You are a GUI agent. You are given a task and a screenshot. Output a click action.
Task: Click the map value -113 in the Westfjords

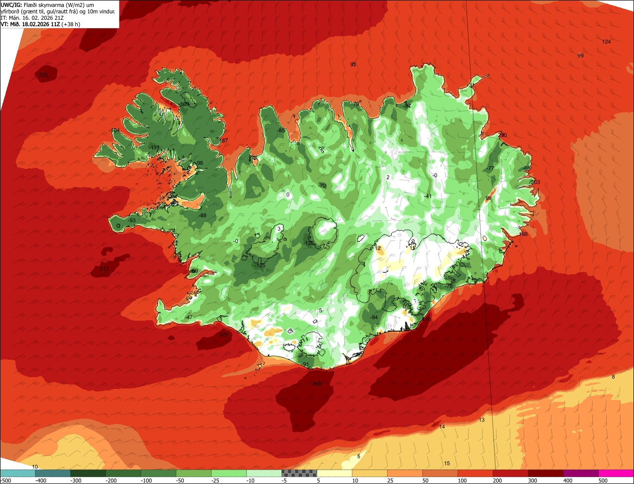pyautogui.click(x=154, y=147)
